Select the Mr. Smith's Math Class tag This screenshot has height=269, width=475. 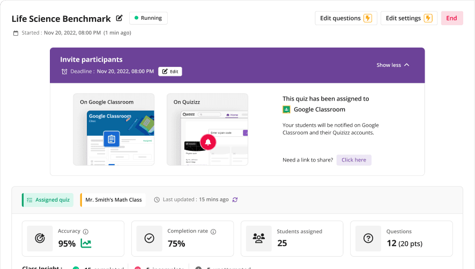coord(113,200)
